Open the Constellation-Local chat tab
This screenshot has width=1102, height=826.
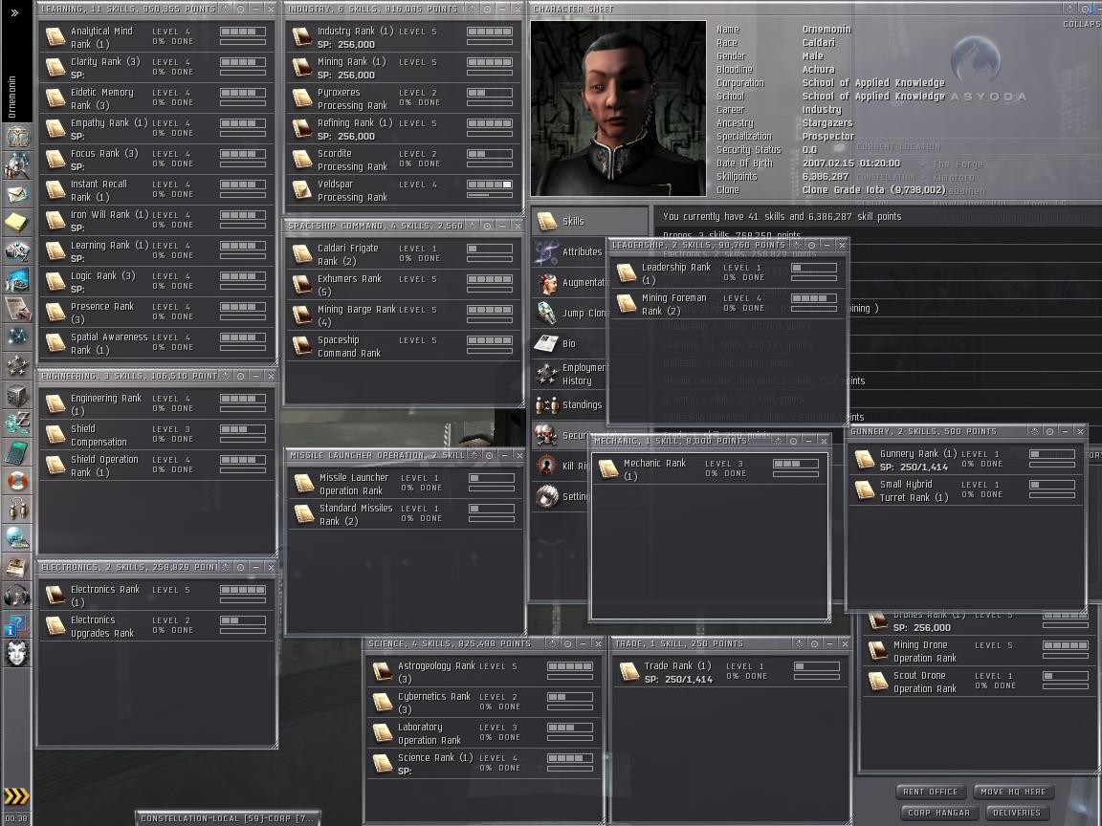coord(227,818)
